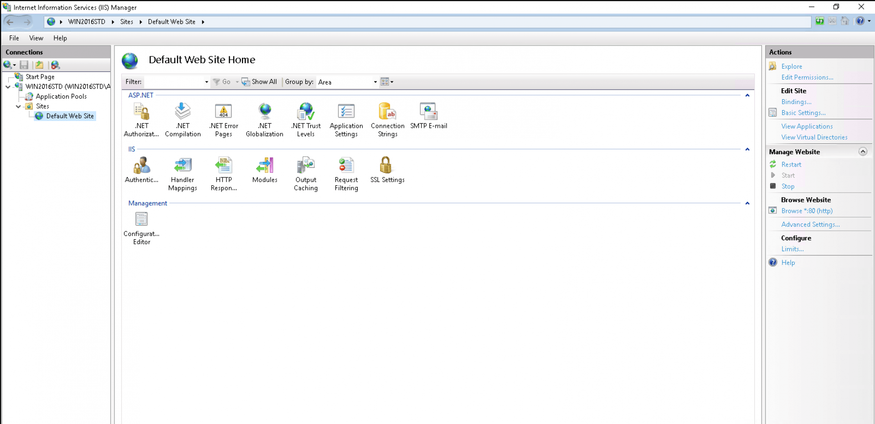Open the Help menu

(60, 38)
